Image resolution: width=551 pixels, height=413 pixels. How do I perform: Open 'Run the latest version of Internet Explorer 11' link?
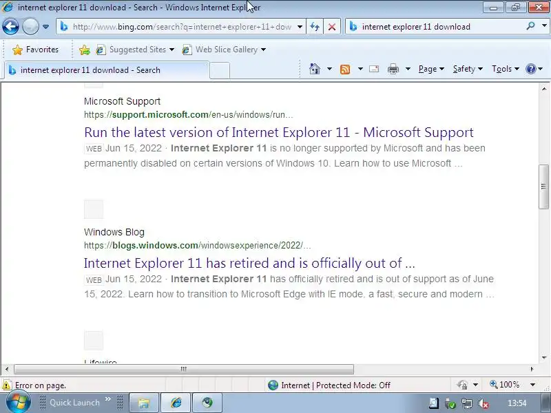click(x=279, y=132)
